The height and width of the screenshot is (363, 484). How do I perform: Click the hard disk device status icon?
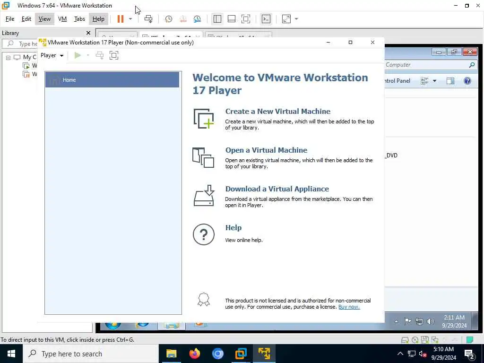click(x=405, y=340)
